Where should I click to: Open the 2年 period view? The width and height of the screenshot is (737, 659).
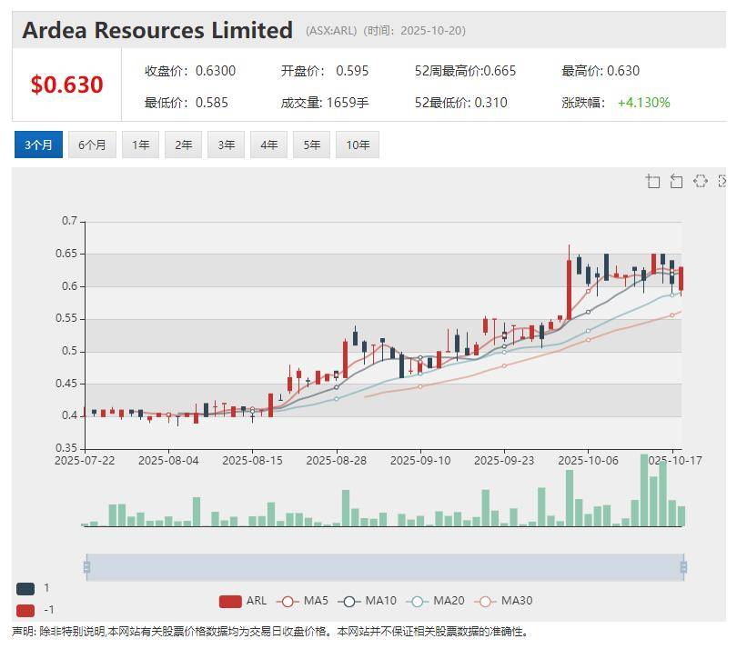pyautogui.click(x=183, y=145)
